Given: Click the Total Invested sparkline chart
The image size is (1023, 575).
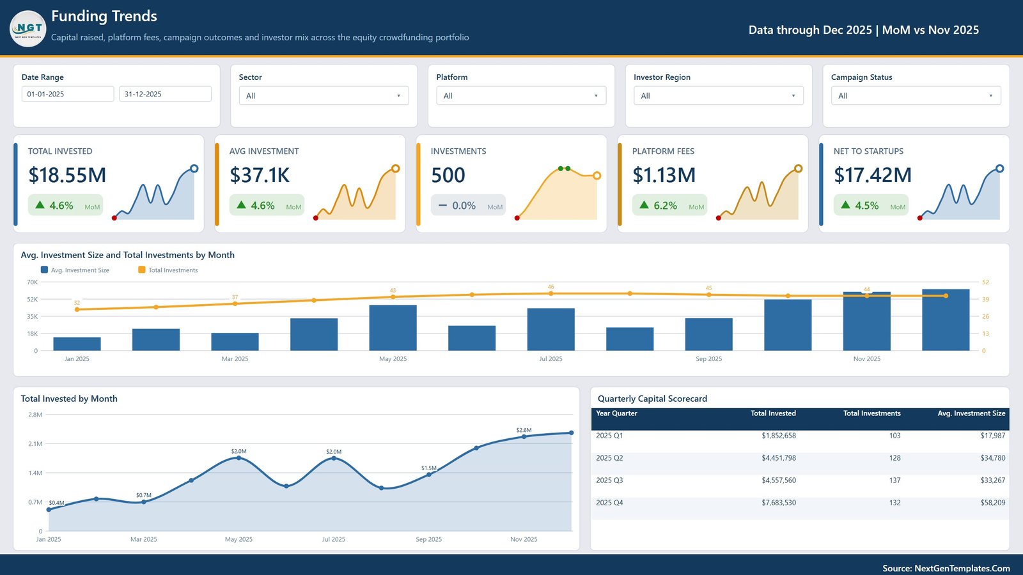Looking at the screenshot, I should point(154,193).
